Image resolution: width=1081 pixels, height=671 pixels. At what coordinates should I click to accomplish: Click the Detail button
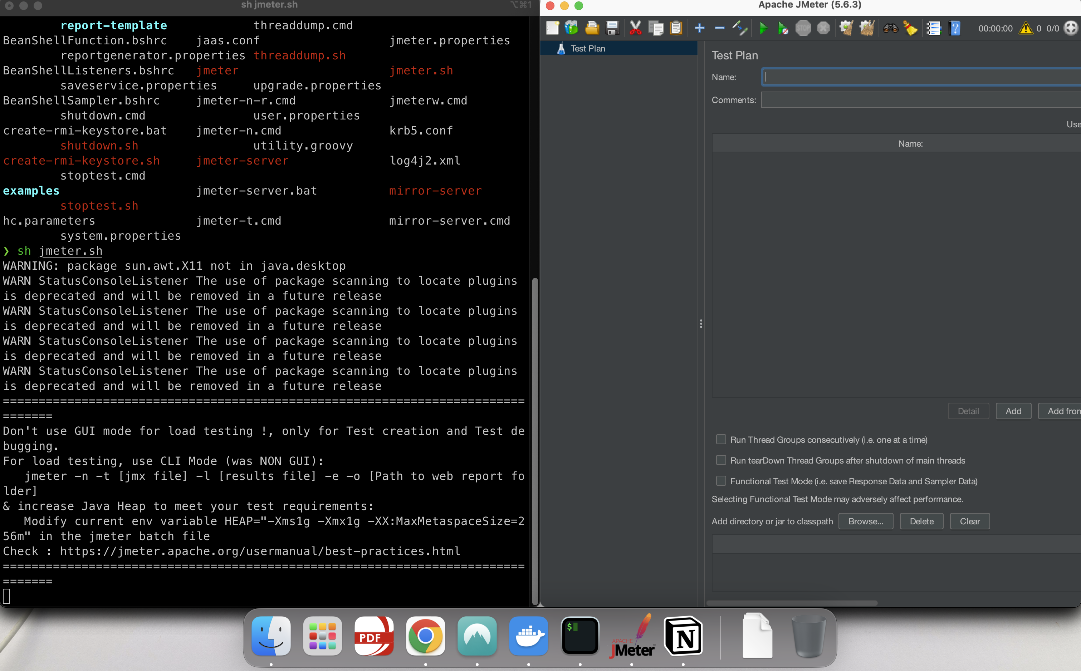(968, 411)
